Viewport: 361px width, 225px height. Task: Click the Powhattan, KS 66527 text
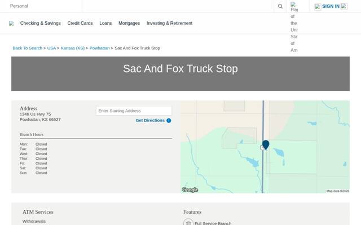[40, 119]
